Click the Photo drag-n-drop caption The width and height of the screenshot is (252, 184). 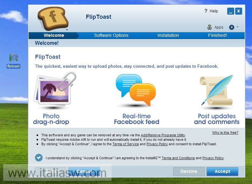pyautogui.click(x=51, y=119)
